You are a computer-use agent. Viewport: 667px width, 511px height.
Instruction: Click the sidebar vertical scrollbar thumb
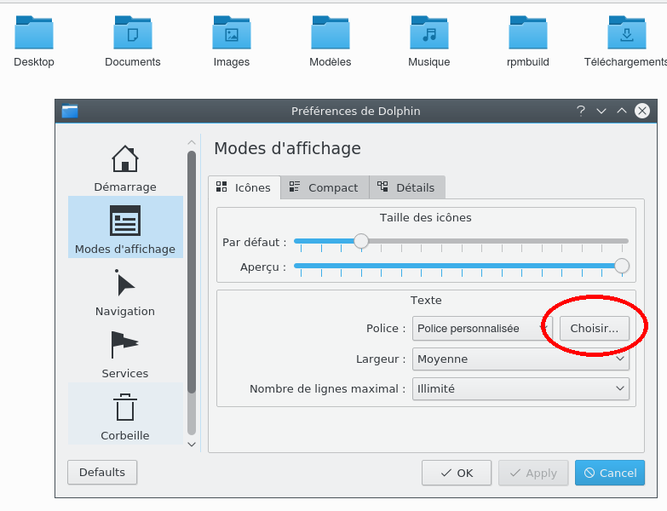click(x=192, y=272)
